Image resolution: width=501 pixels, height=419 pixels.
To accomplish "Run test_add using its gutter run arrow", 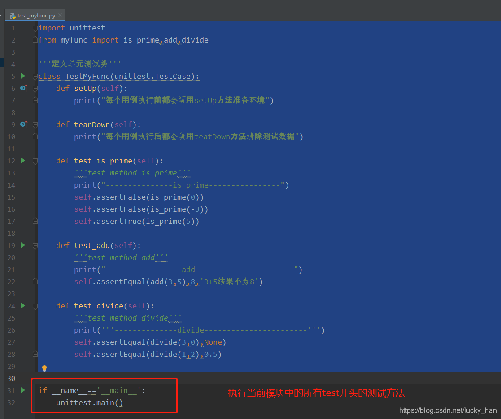I will click(23, 245).
